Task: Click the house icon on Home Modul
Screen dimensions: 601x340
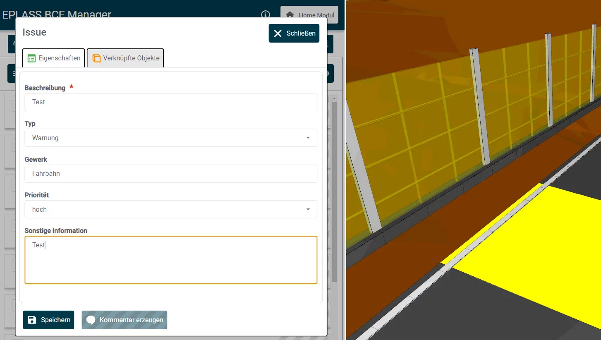Action: [x=290, y=15]
